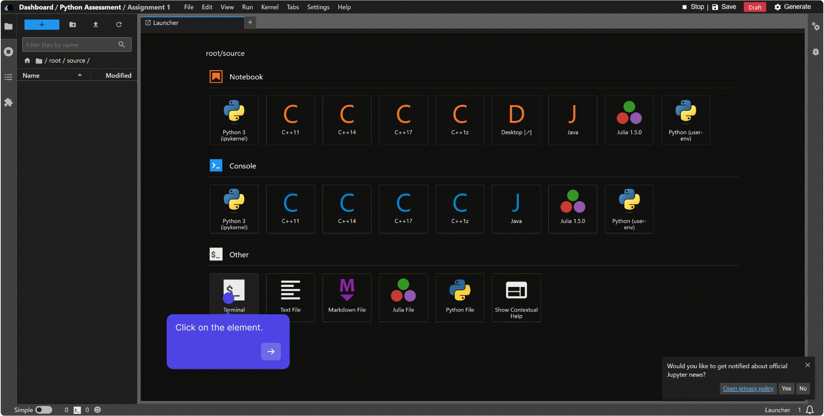Open the View menu
The width and height of the screenshot is (824, 416).
click(227, 7)
